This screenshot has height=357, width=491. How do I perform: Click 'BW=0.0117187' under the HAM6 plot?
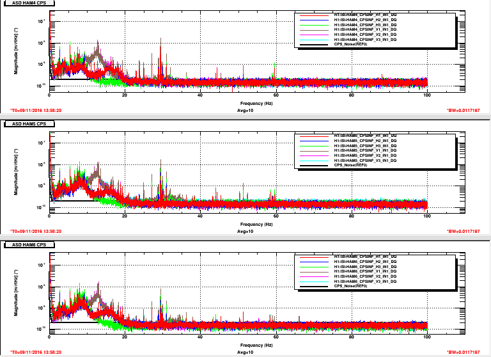[x=464, y=353]
